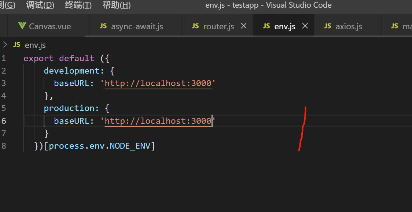This screenshot has height=212, width=412.
Task: Click the env.js breadcrumb item
Action: 35,45
